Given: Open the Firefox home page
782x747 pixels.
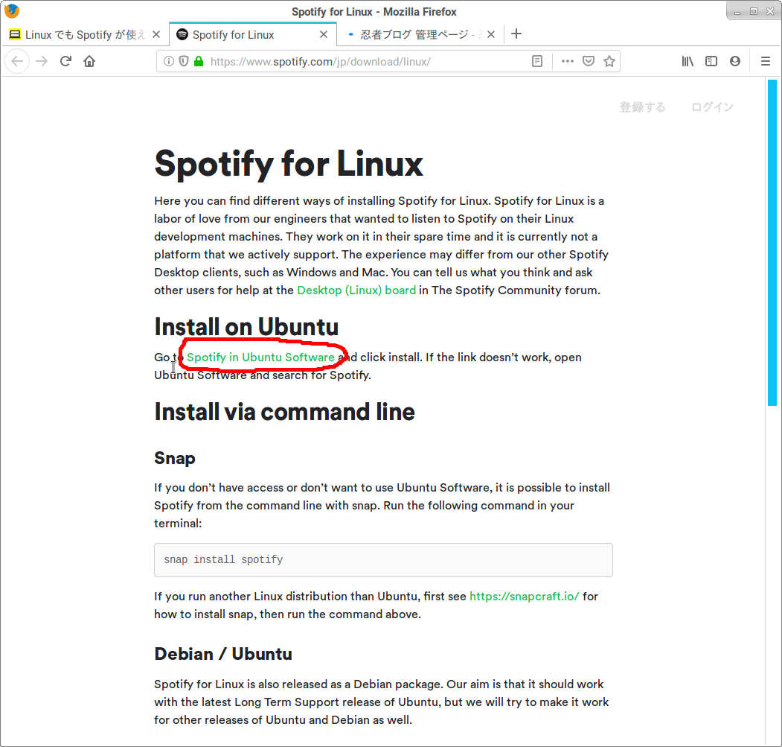Looking at the screenshot, I should [89, 61].
